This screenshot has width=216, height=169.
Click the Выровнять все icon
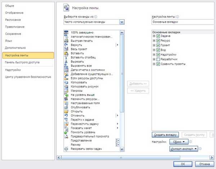pyautogui.click(x=66, y=66)
